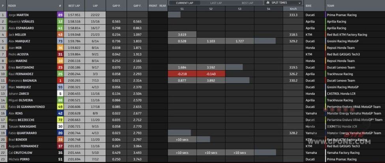Screen dimensions: 385x163
Task: Click Alex Marquez's number 73 badge
Action: point(60,41)
